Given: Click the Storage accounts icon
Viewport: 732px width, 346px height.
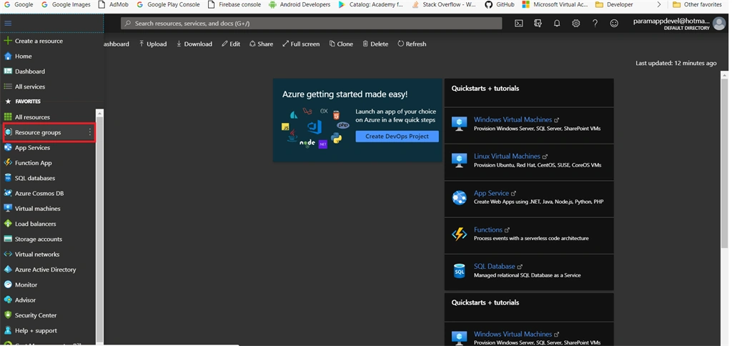Looking at the screenshot, I should pos(7,239).
